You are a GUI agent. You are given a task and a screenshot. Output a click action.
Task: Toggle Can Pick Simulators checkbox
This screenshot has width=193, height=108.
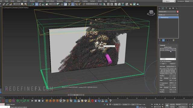click(161, 61)
